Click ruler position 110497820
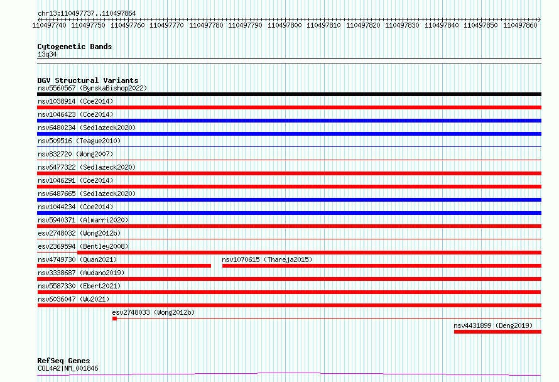This screenshot has height=382, width=559. tap(363, 25)
